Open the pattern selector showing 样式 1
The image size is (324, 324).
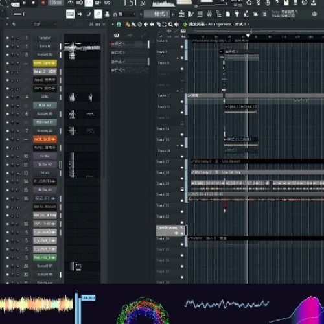click(x=157, y=14)
